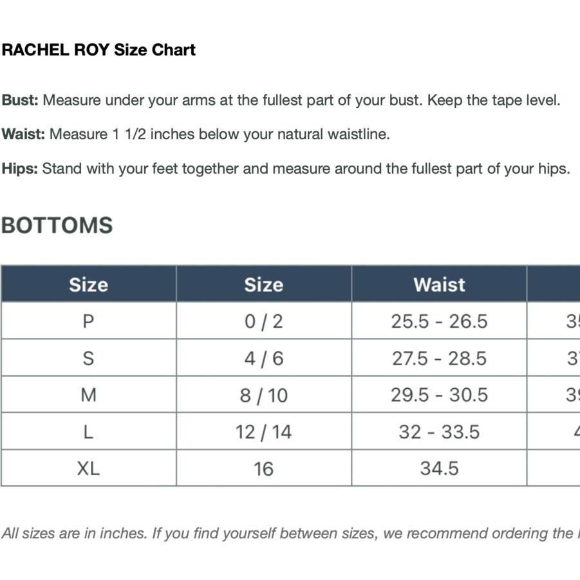
Task: Click the RACHEL ROY Size Chart title
Action: click(x=98, y=50)
